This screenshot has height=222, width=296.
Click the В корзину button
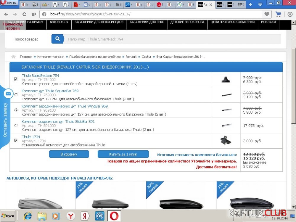click(69, 154)
